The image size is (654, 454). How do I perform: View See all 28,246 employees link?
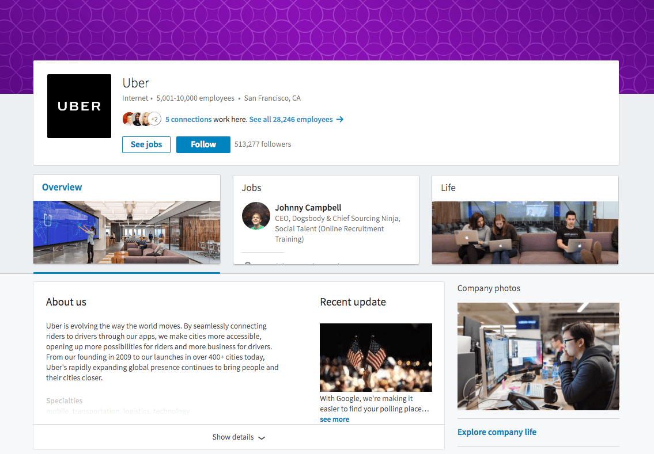[291, 120]
